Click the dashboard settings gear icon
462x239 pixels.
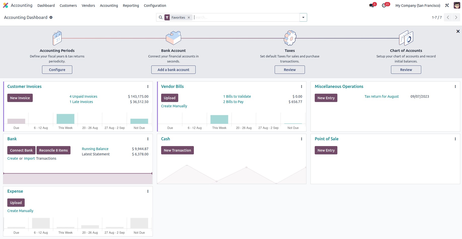point(51,17)
